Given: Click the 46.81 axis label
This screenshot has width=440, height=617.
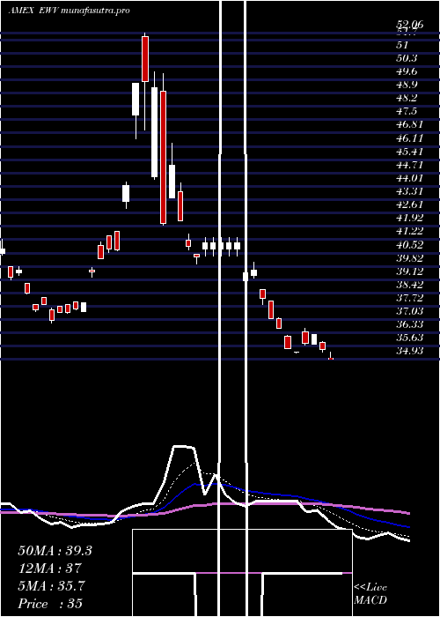Looking at the screenshot, I should pos(409,125).
